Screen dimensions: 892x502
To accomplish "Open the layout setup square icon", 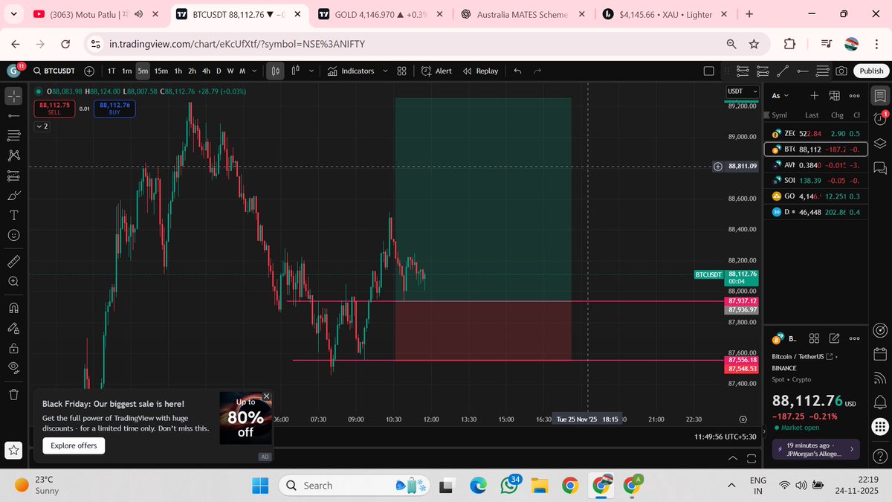I will [708, 71].
